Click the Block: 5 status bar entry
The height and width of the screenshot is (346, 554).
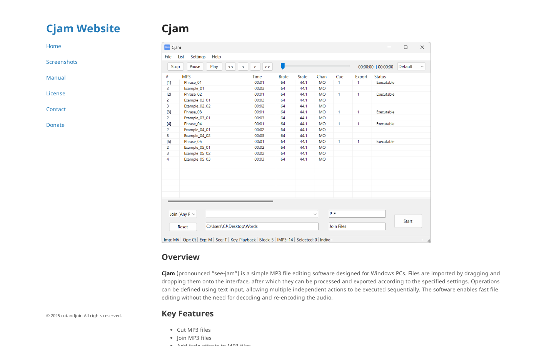coord(266,240)
